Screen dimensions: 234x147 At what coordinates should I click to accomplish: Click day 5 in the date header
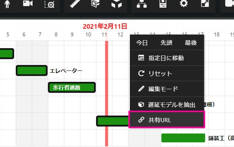click(x=8, y=34)
